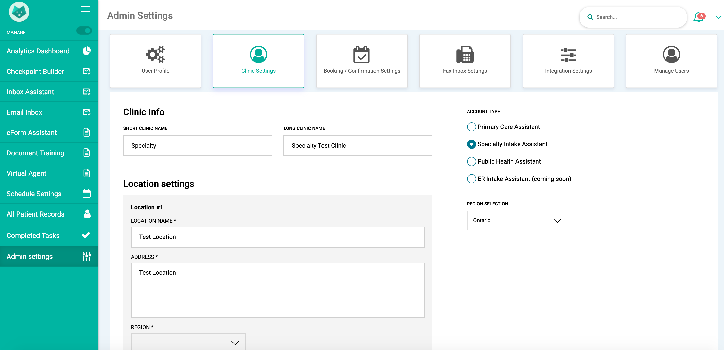Click the Admin settings sliders icon
This screenshot has height=350, width=724.
pyautogui.click(x=87, y=256)
